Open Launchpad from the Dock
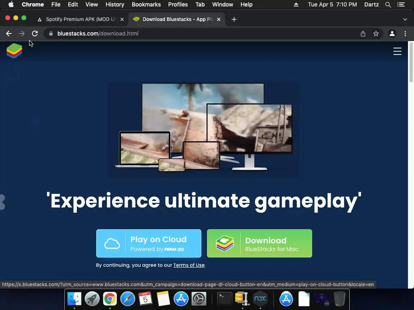 [x=92, y=299]
